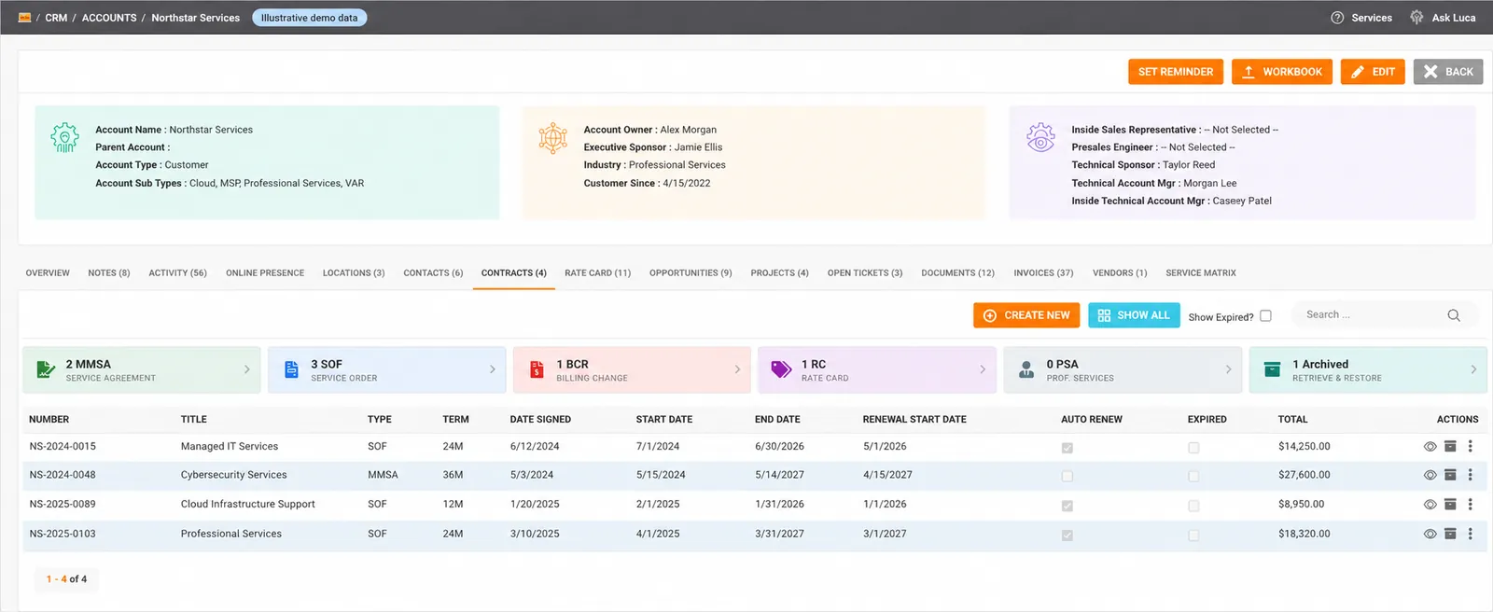This screenshot has height=612, width=1493.
Task: Click the globe network icon in orange card
Action: [x=552, y=138]
